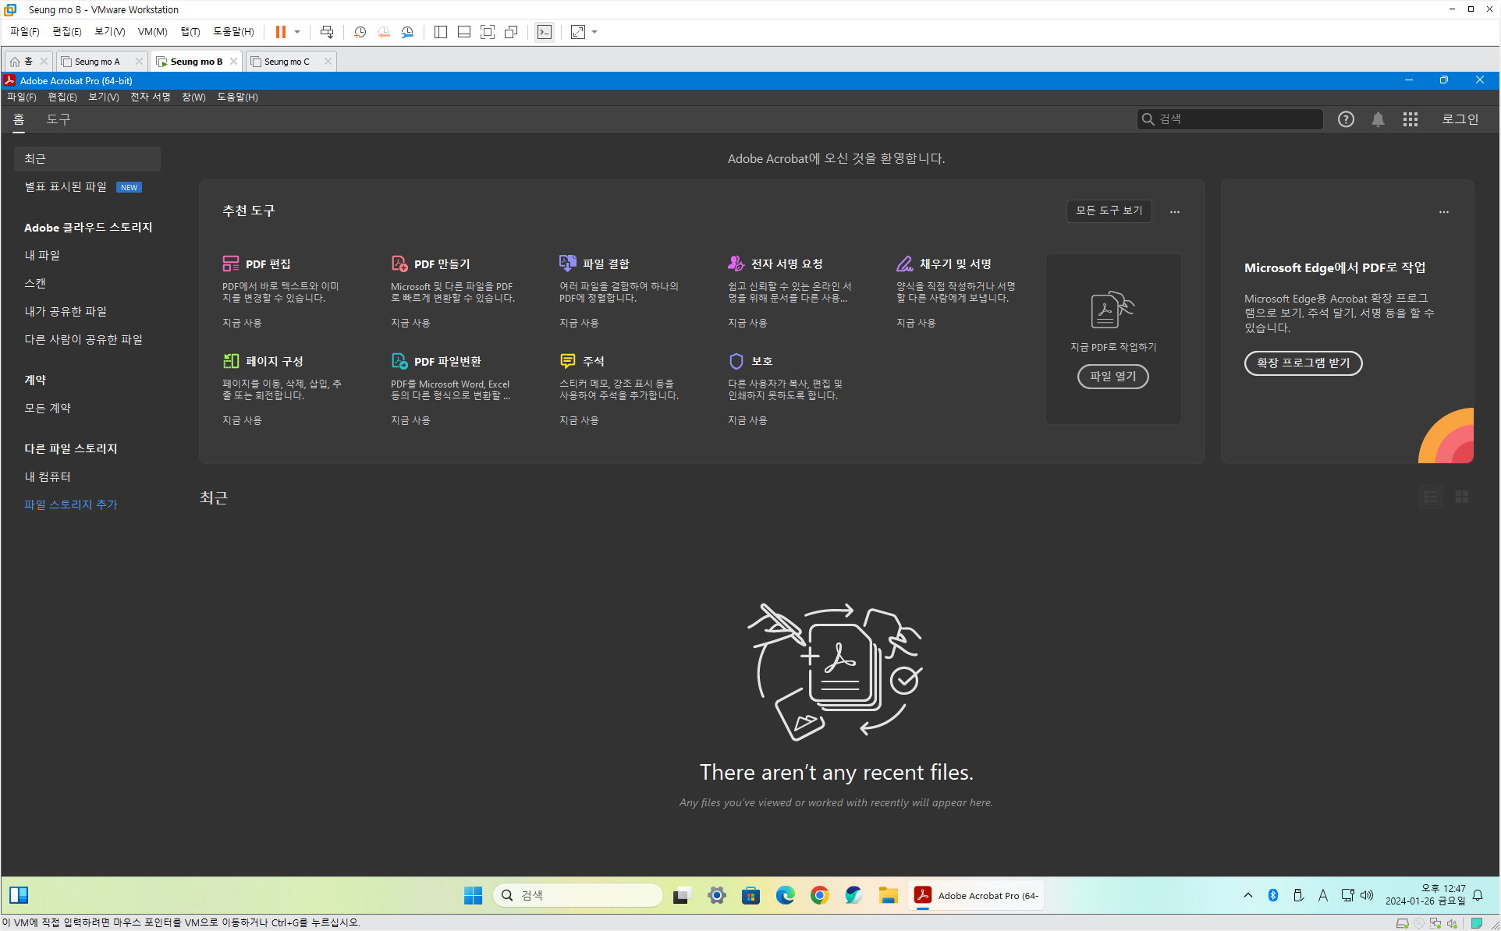1501x931 pixels.
Task: Switch recent files to thumbnail grid view
Action: pos(1462,497)
